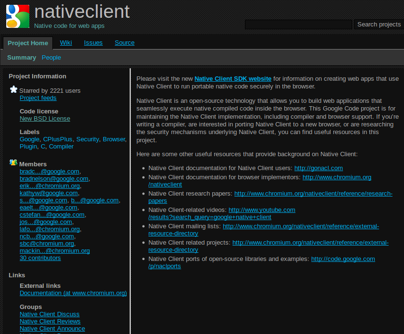Click the 'Code license' heading

39,111
